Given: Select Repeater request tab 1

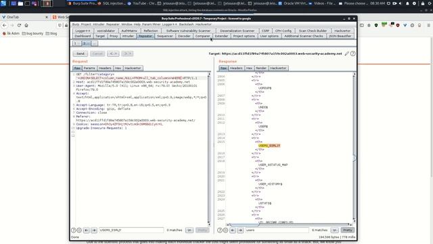Looking at the screenshot, I should pyautogui.click(x=76, y=43).
